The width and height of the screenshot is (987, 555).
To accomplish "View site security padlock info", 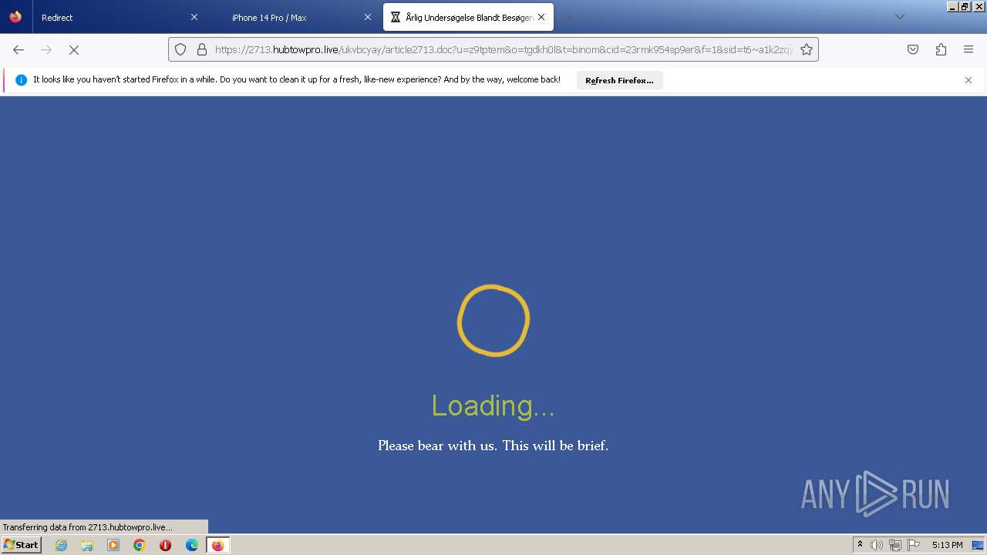I will click(202, 49).
